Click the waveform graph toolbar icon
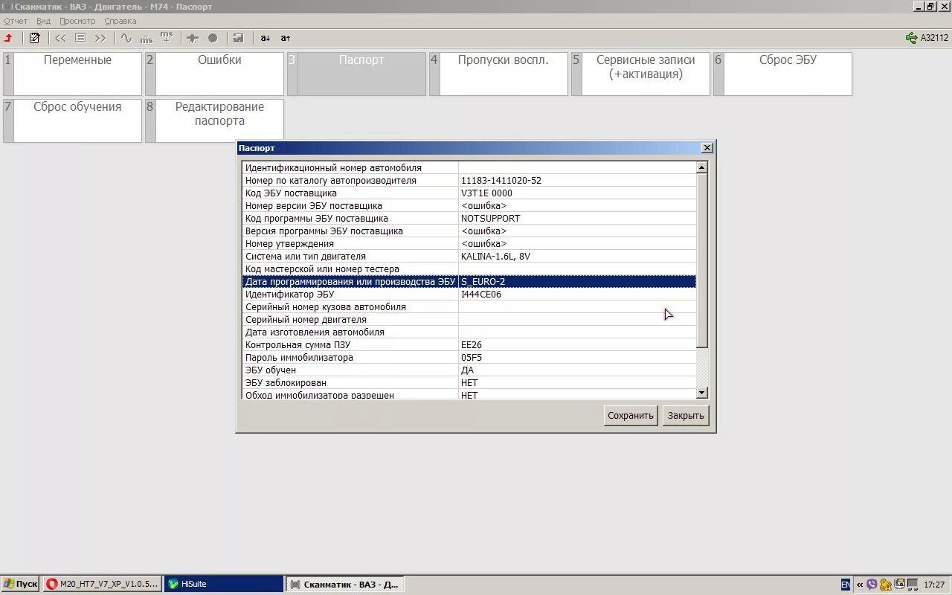The image size is (952, 595). coord(126,38)
